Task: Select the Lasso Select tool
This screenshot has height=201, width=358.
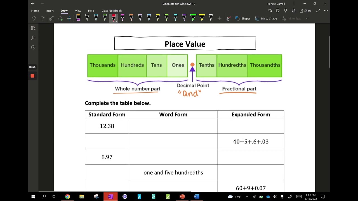Action: coord(60,18)
